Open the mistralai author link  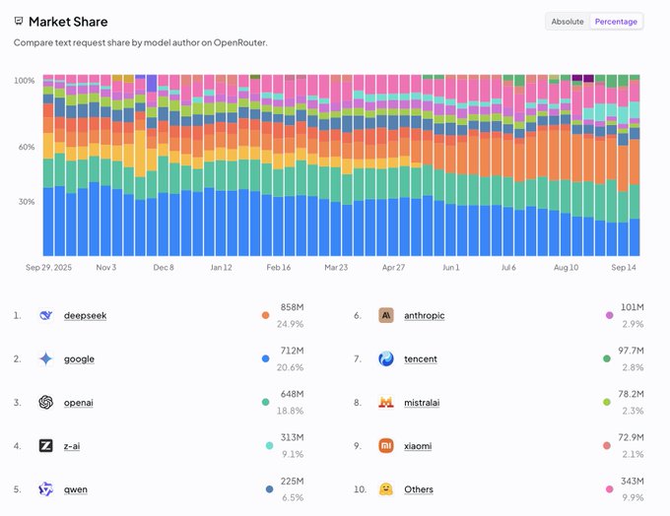tap(422, 403)
